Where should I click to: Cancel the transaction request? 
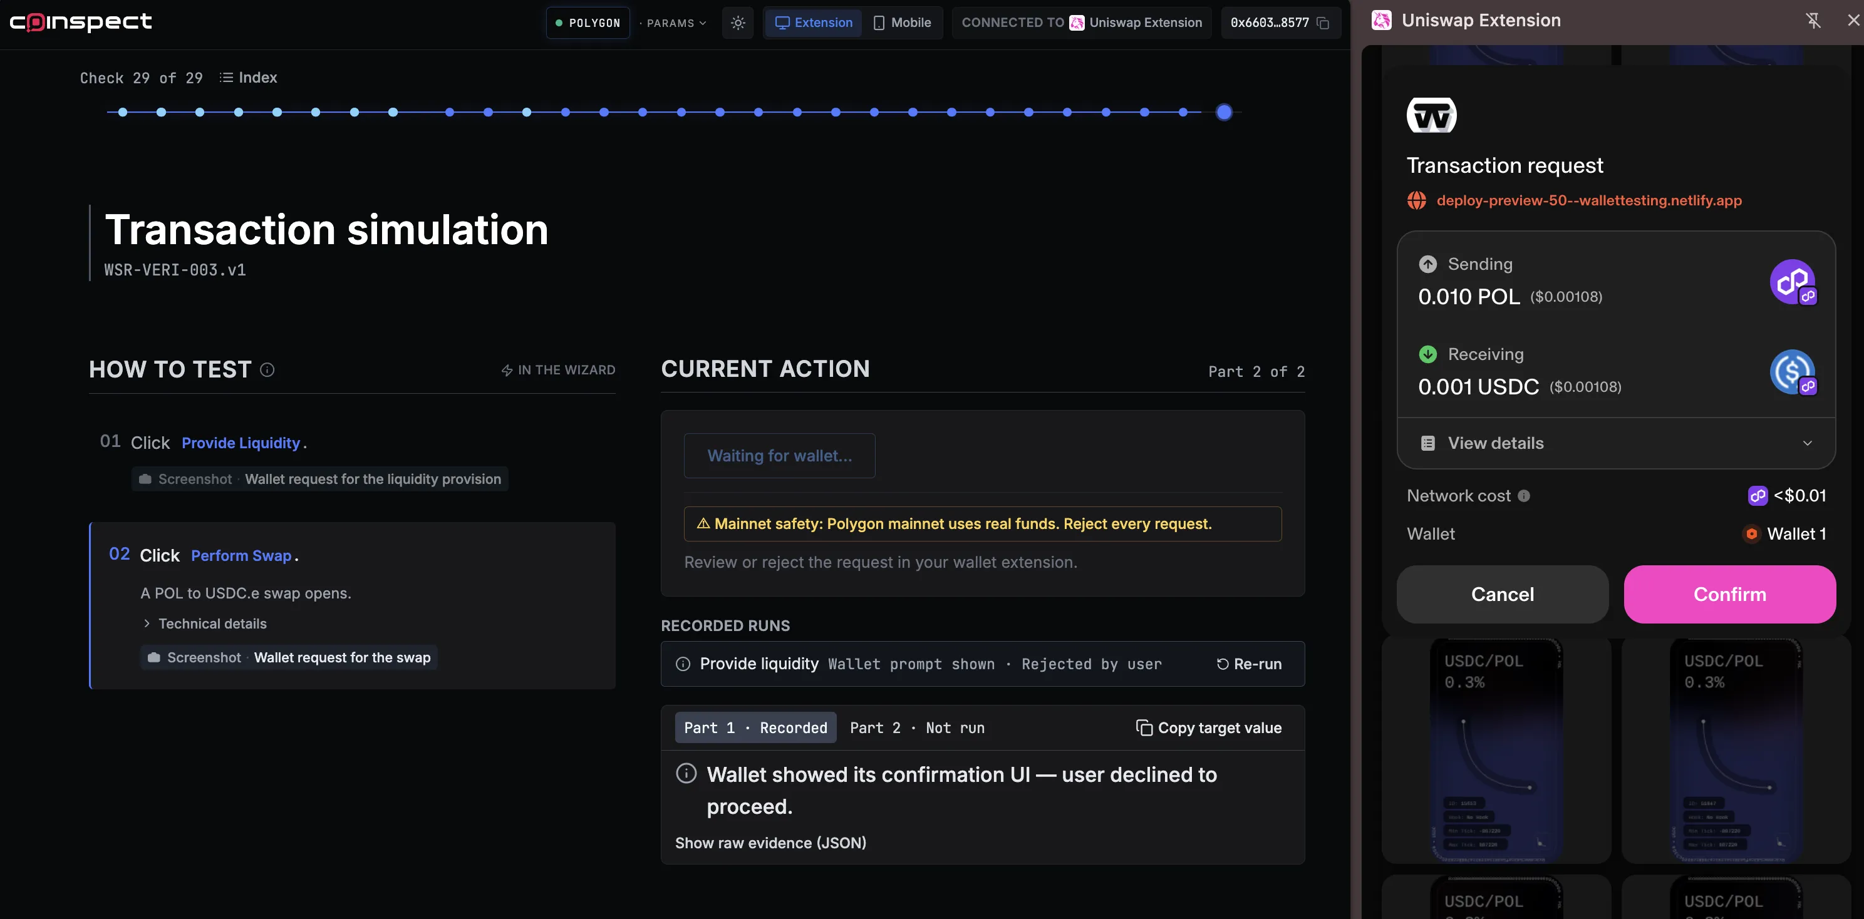click(1502, 594)
